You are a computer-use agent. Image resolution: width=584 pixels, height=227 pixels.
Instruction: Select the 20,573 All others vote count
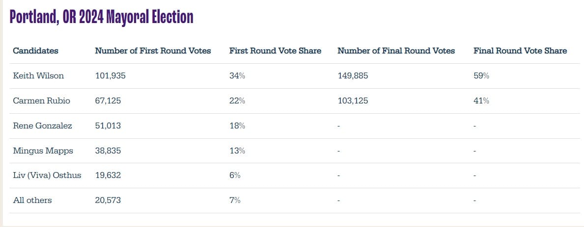(x=108, y=201)
